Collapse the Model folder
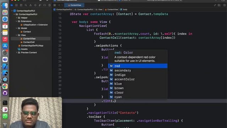Viewport: 227px width, 128px height. (x=17, y=28)
